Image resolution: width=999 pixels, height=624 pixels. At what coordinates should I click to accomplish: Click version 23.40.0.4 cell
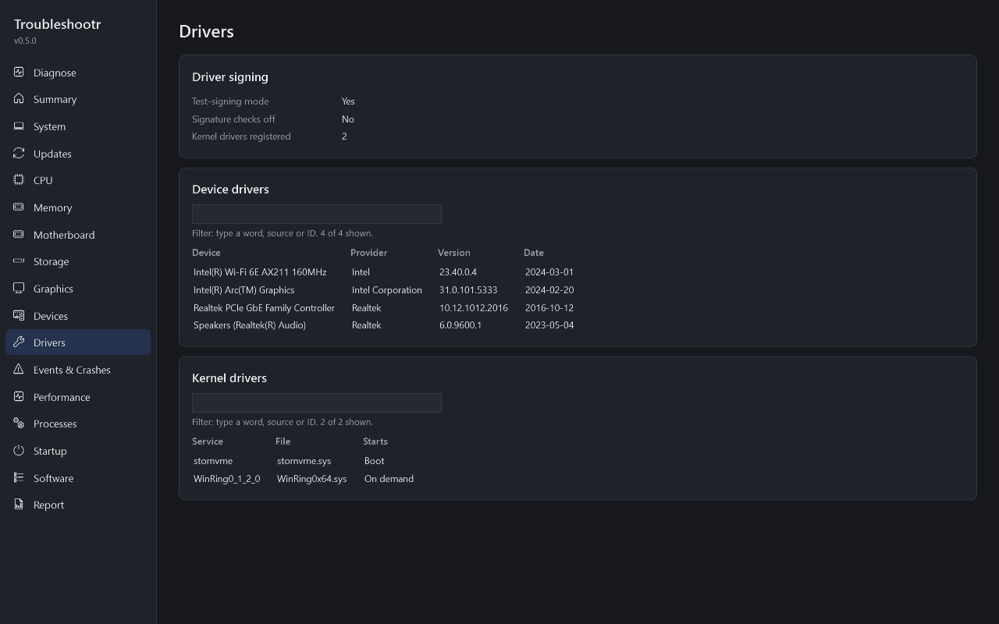[x=458, y=272]
